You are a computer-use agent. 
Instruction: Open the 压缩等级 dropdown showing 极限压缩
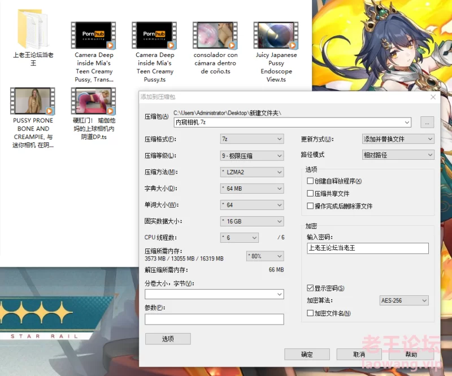pos(252,156)
